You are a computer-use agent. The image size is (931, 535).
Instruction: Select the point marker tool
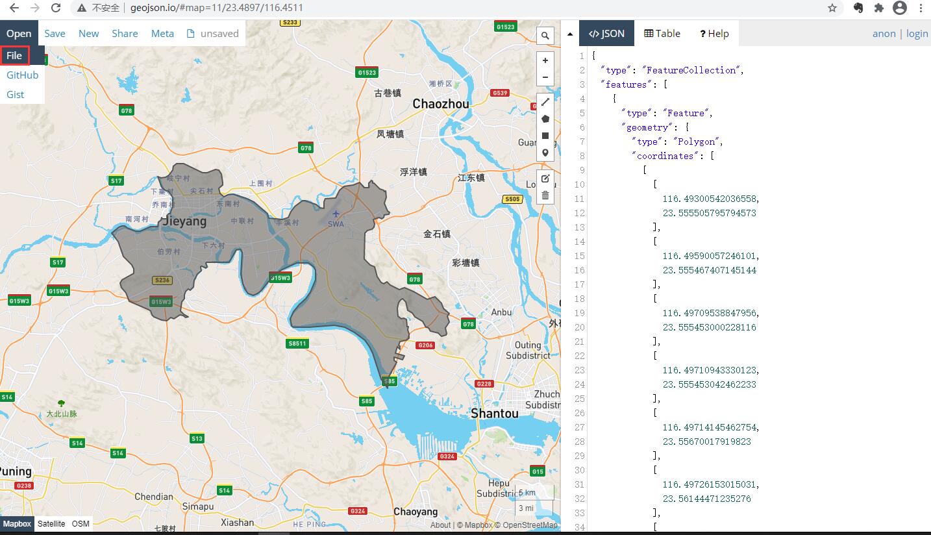pos(545,152)
